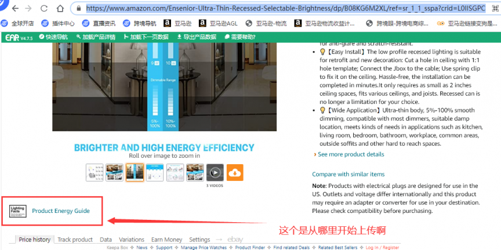
Task: Go forward with the browser forward arrow
Action: tap(28, 9)
